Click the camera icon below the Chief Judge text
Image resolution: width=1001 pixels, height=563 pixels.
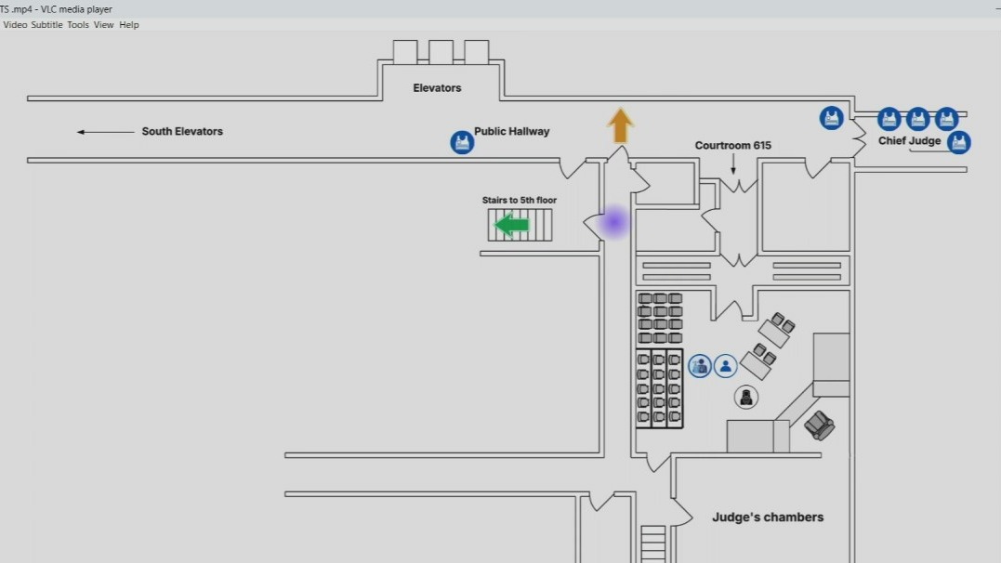click(958, 142)
